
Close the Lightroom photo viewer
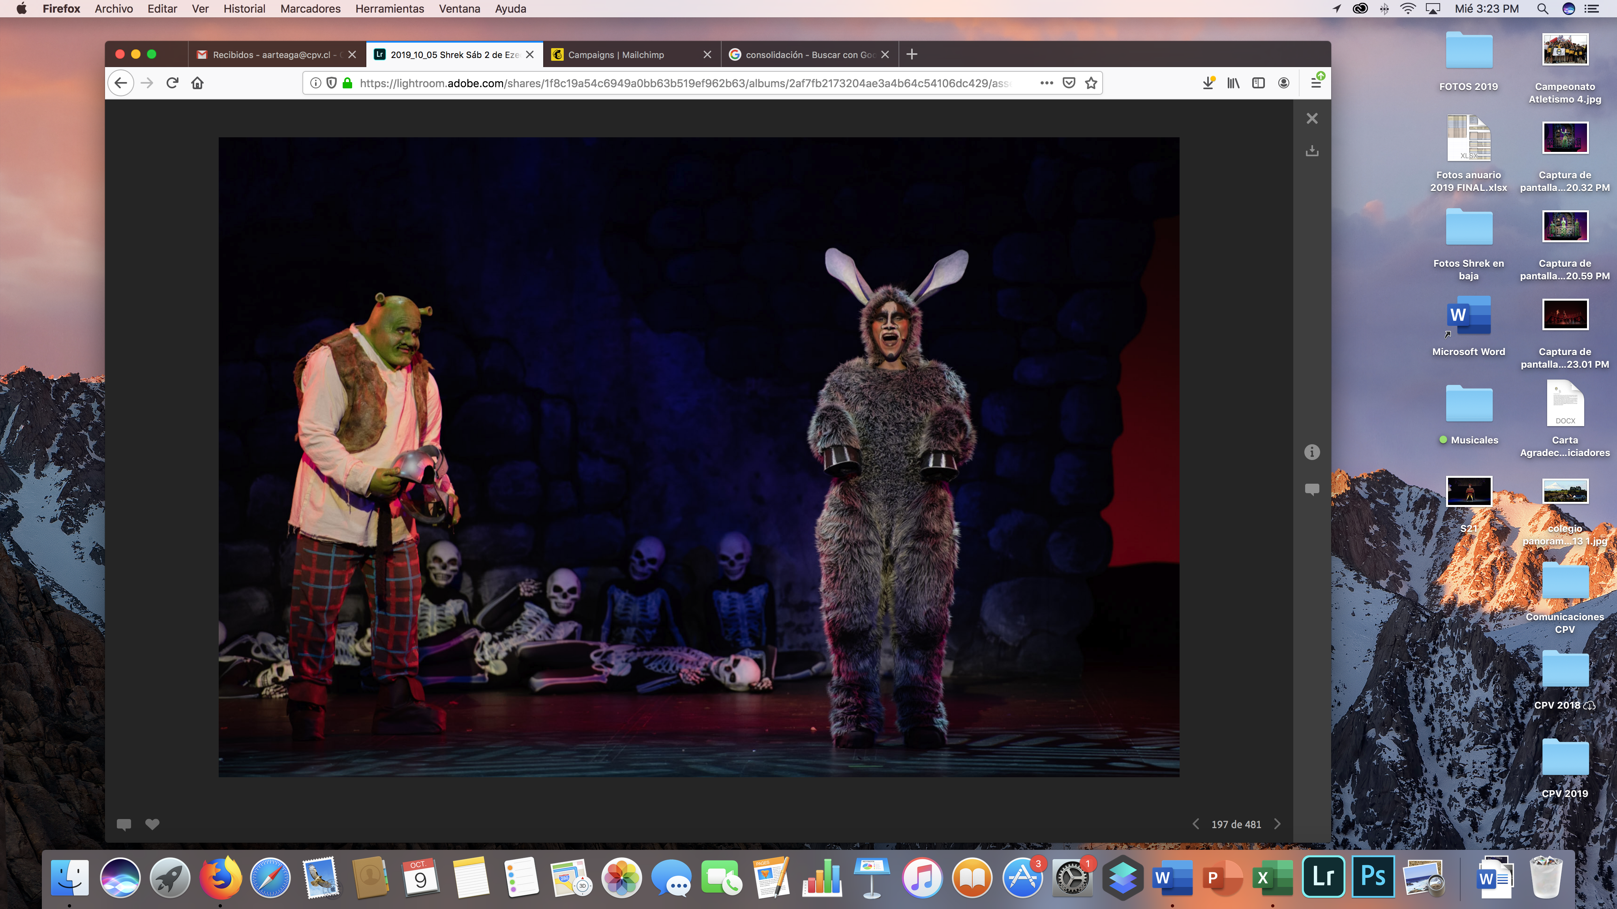[1312, 119]
